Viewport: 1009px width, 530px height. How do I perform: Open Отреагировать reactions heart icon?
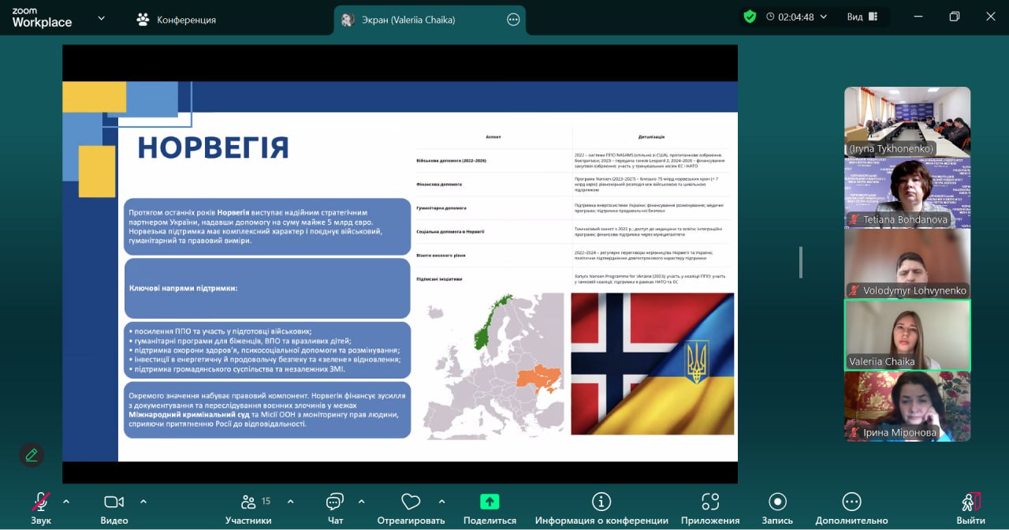pos(410,502)
